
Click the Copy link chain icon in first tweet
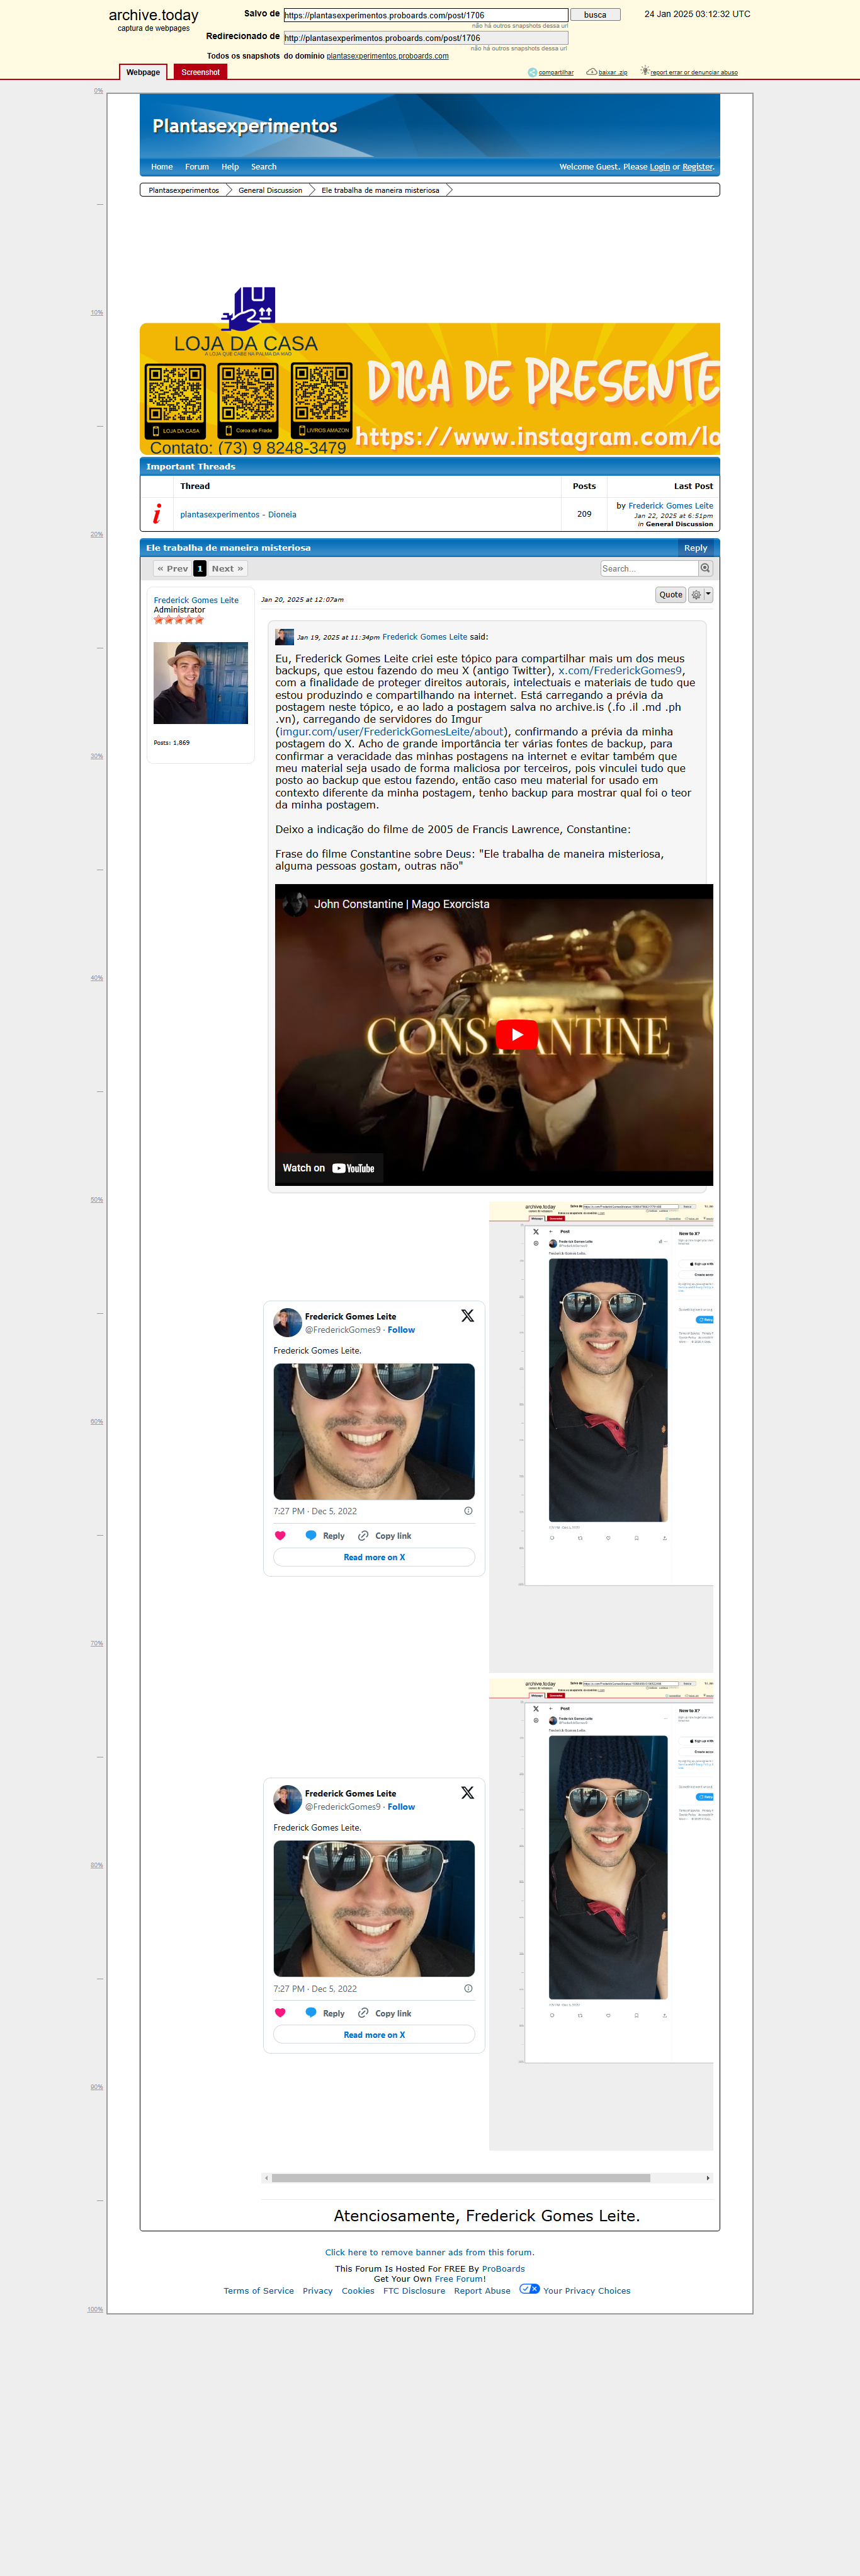363,1536
